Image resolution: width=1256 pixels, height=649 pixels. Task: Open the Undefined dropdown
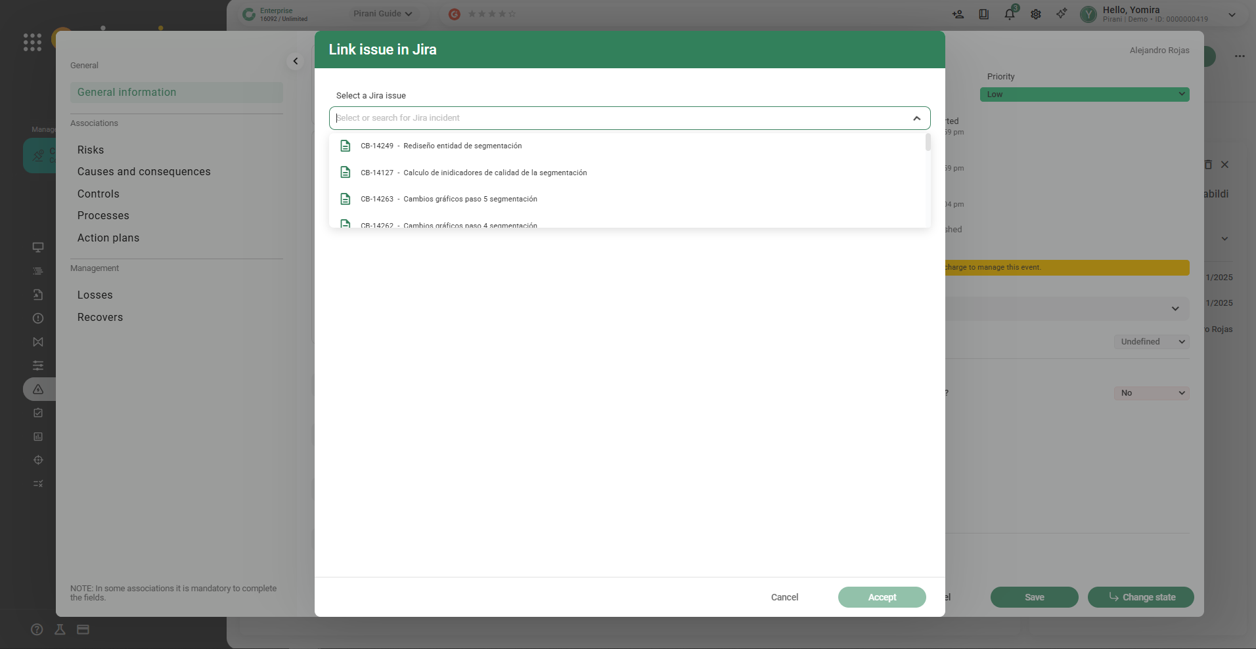click(x=1152, y=342)
